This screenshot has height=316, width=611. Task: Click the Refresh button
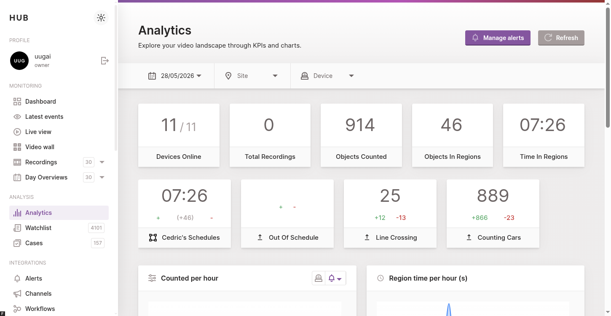(x=561, y=38)
